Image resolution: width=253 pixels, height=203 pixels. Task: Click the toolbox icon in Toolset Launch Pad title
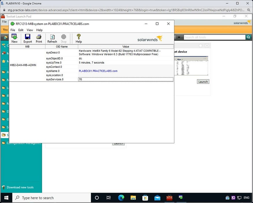coord(3,16)
